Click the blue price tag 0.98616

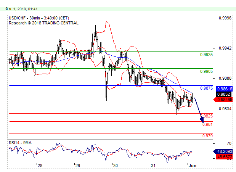pyautogui.click(x=224, y=89)
